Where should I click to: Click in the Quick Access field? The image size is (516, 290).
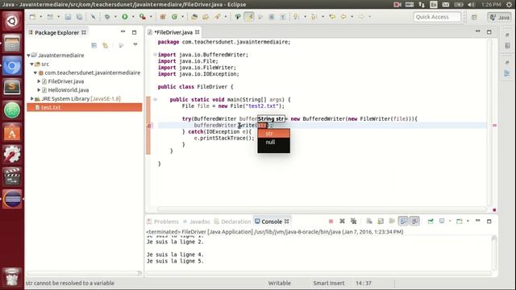point(437,17)
